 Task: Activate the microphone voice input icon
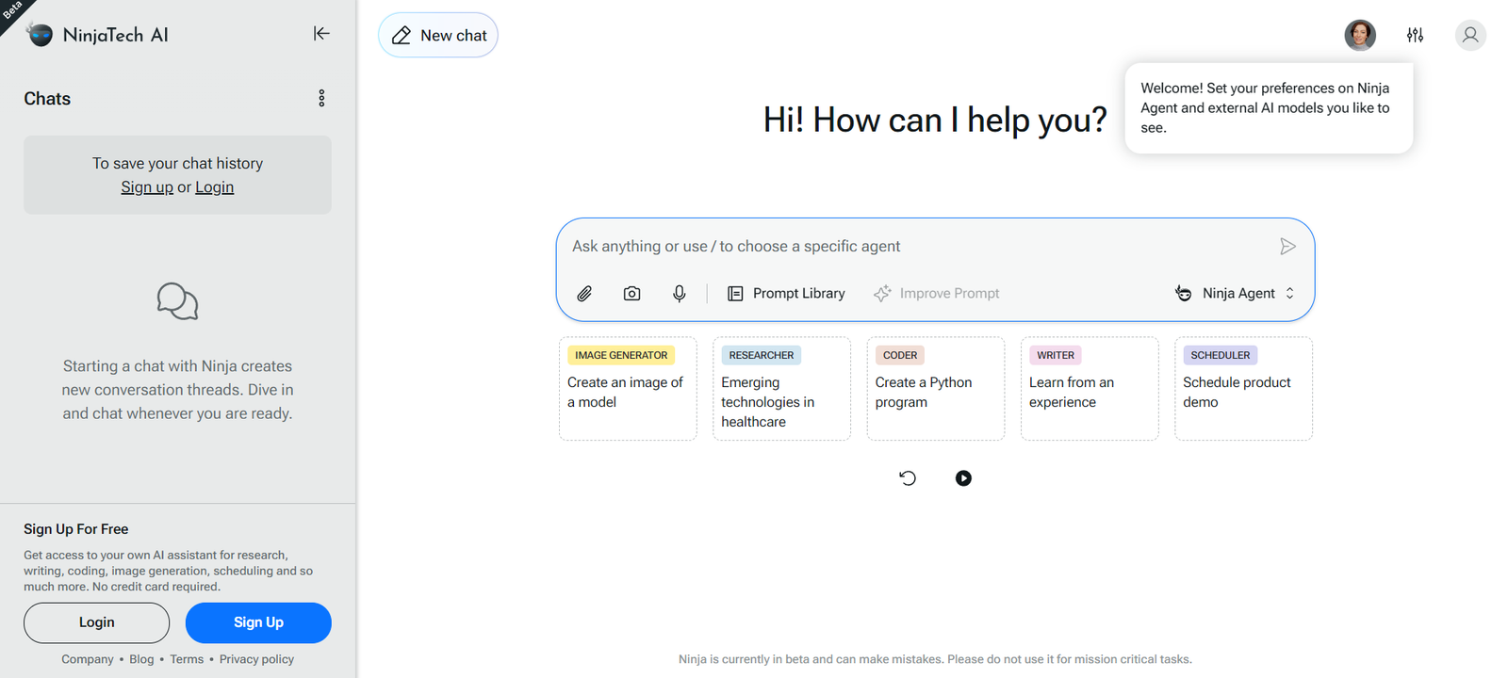tap(679, 294)
